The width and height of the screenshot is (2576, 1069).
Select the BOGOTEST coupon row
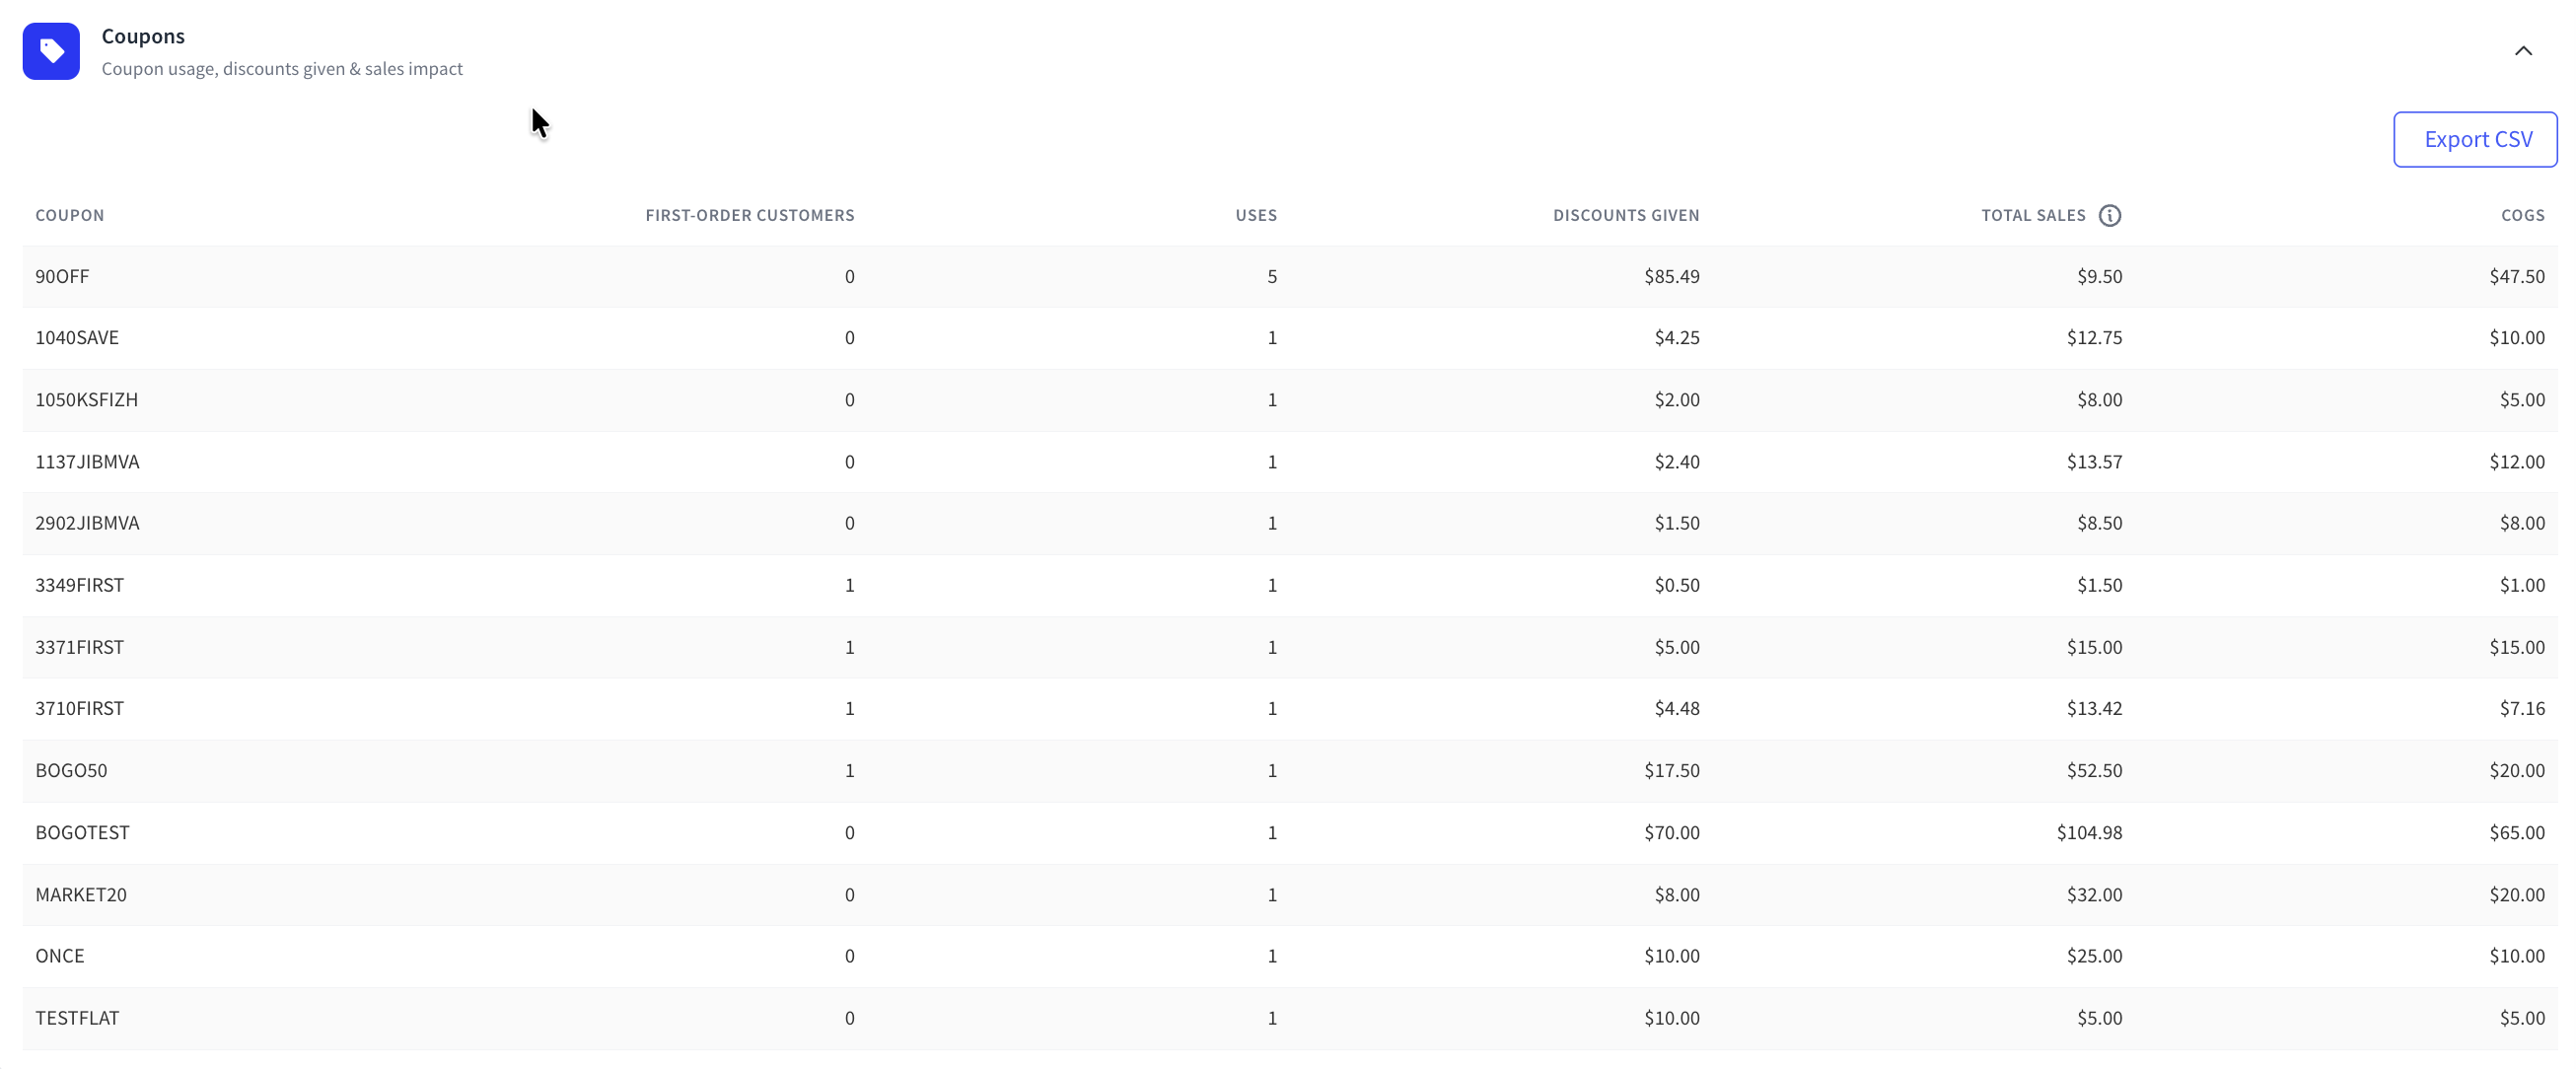1290,832
